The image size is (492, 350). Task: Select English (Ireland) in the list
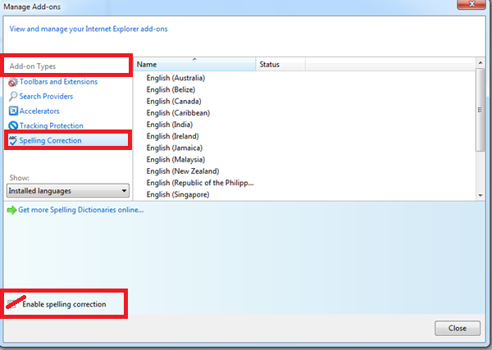(172, 136)
